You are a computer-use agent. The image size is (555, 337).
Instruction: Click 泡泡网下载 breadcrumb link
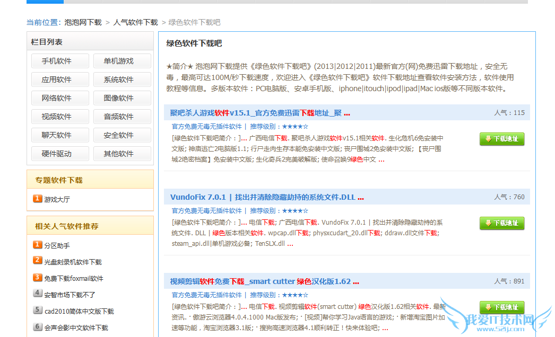(x=83, y=22)
